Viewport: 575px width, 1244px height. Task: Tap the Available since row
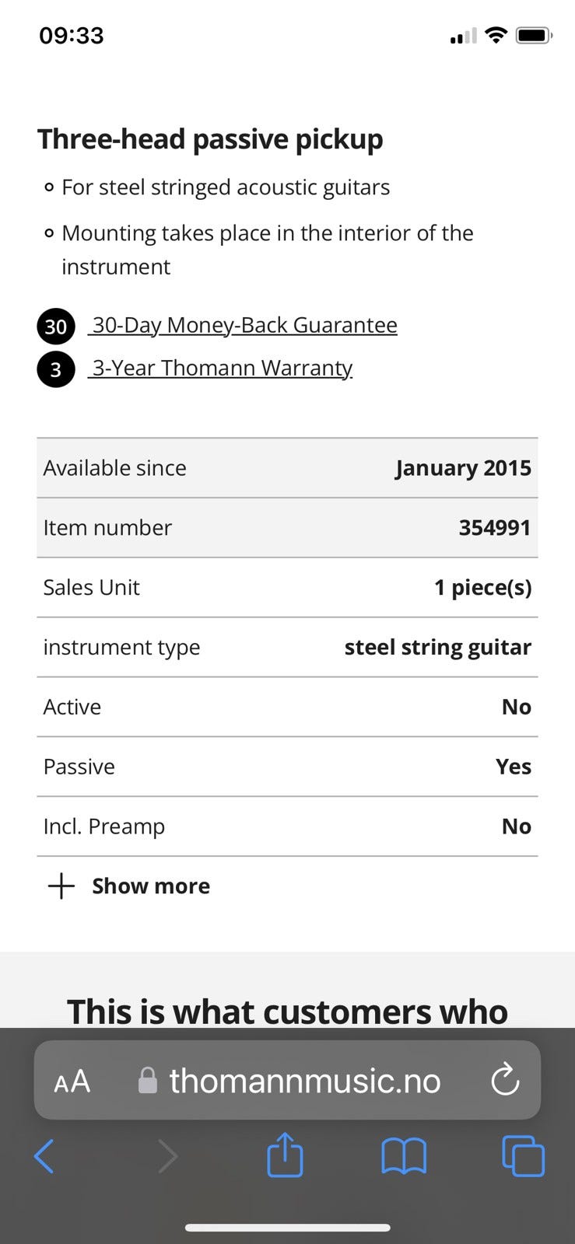tap(287, 468)
